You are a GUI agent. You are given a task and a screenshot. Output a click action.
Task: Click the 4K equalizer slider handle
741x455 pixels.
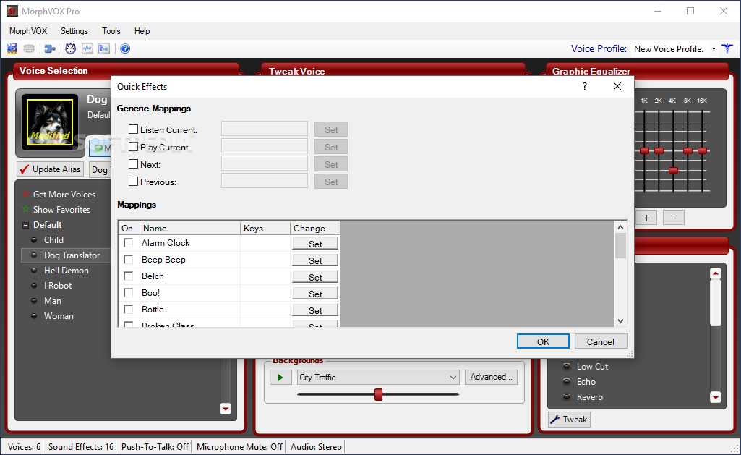point(674,170)
